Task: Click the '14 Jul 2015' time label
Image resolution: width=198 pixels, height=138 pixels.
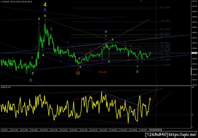Action: point(4,130)
